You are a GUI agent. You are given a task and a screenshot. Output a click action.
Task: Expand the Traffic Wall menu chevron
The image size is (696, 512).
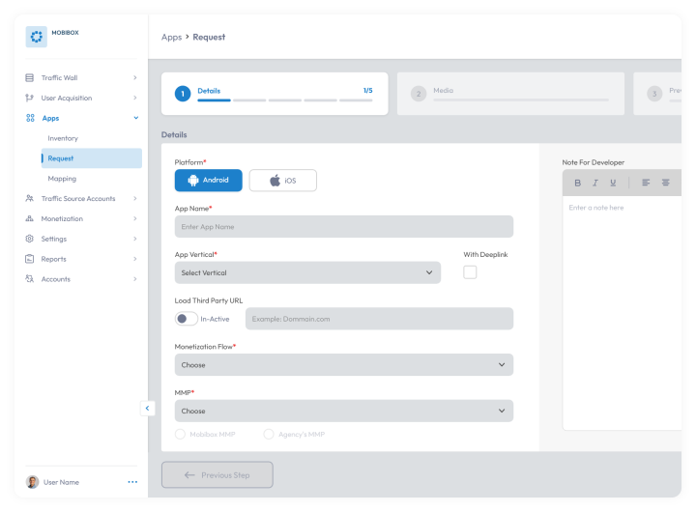pos(135,77)
